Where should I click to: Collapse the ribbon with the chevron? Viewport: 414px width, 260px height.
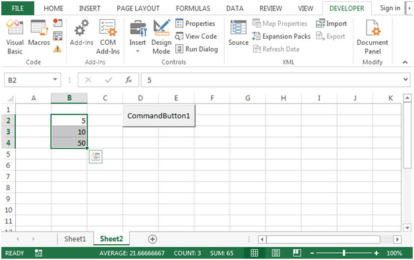405,63
